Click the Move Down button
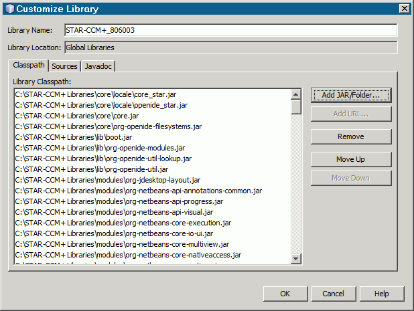 (x=351, y=178)
